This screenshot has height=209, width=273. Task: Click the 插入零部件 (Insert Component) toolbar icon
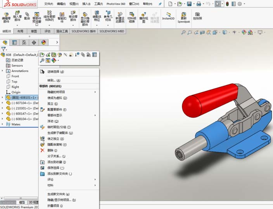17,17
